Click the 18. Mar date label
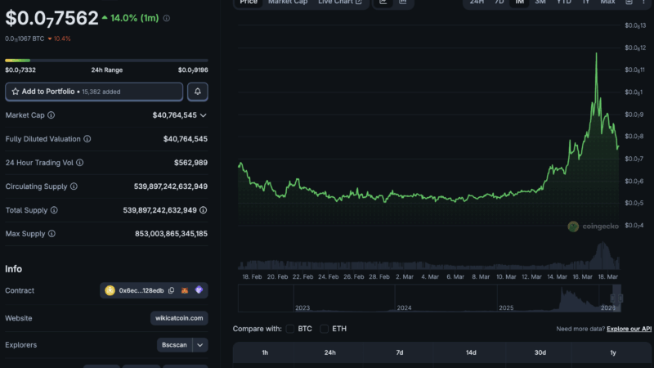 (607, 276)
